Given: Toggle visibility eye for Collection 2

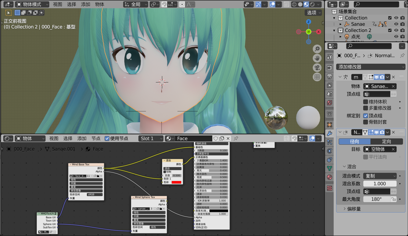Looking at the screenshot, I should 396,30.
